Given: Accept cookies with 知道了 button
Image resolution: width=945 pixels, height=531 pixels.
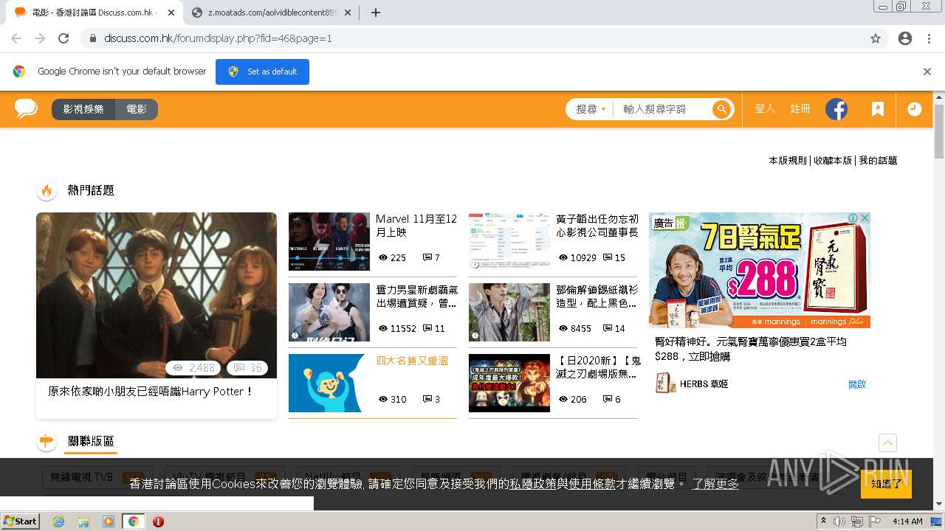Looking at the screenshot, I should (886, 484).
